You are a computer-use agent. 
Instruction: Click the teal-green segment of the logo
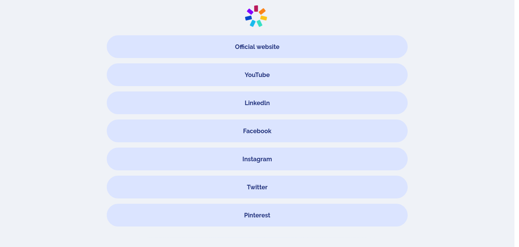pos(259,23)
